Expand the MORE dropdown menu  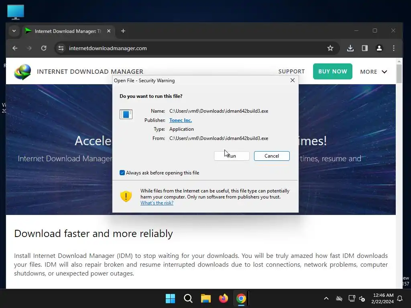374,72
